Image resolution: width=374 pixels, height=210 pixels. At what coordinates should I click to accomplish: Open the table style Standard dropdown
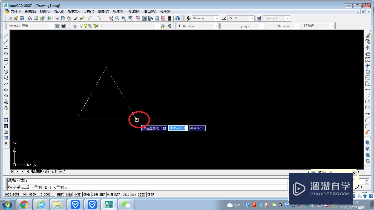pyautogui.click(x=287, y=18)
